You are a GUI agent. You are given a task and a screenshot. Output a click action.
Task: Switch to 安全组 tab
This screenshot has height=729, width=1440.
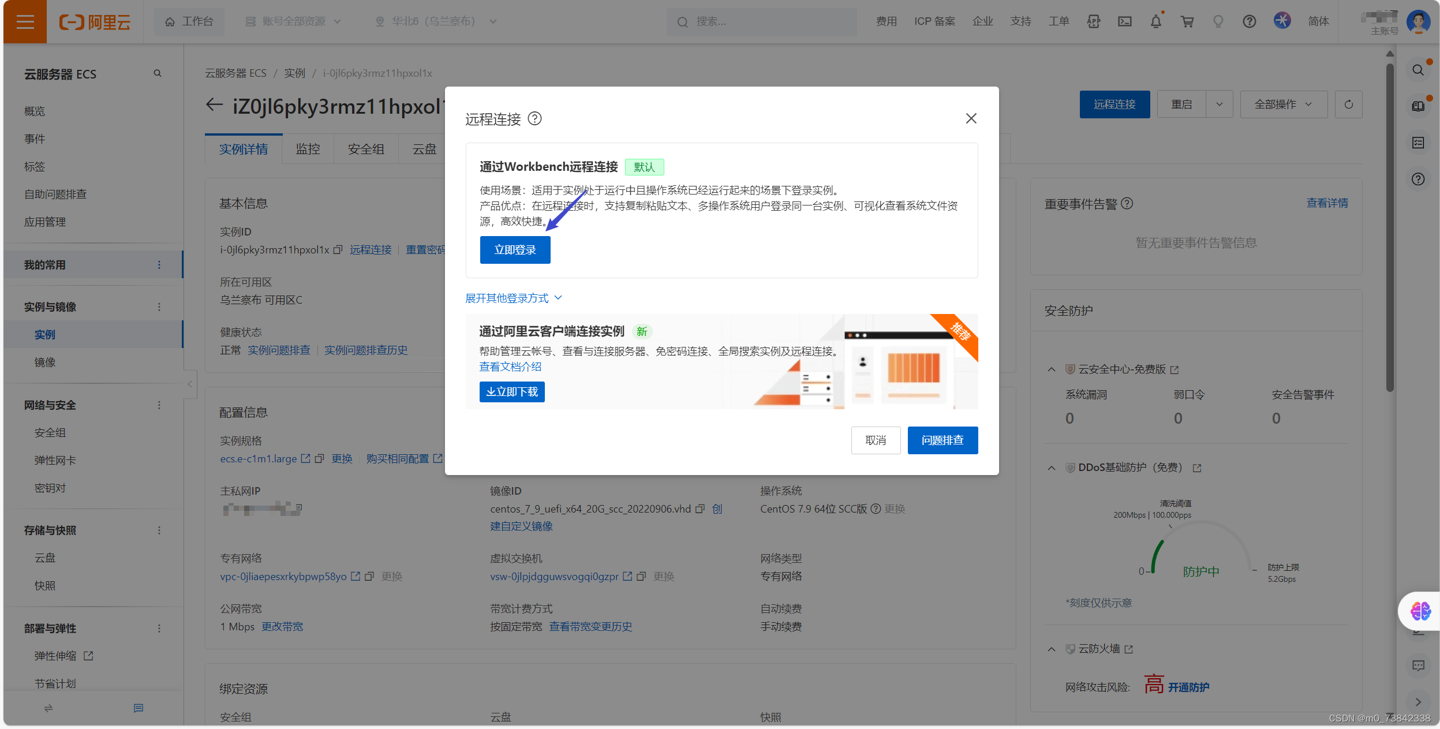[x=366, y=149]
